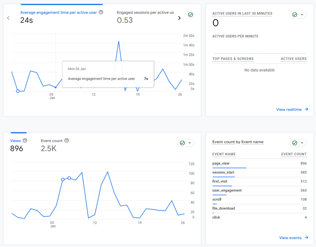The height and width of the screenshot is (247, 316).
Task: Click the Event name dimension selector
Action: point(252,142)
